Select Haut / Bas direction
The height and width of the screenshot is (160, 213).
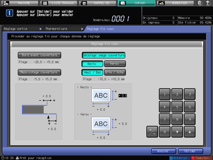(x=92, y=72)
